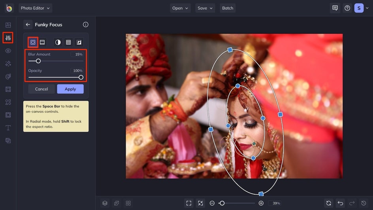
Task: Open the Image Manager sidebar icon
Action: tap(8, 25)
